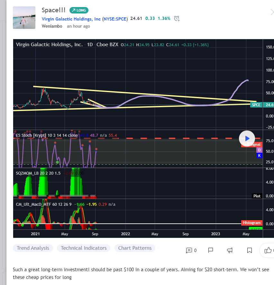Bookmark this idea with bookmark icon
Viewport: 274px width, 285px height.
coord(250,250)
